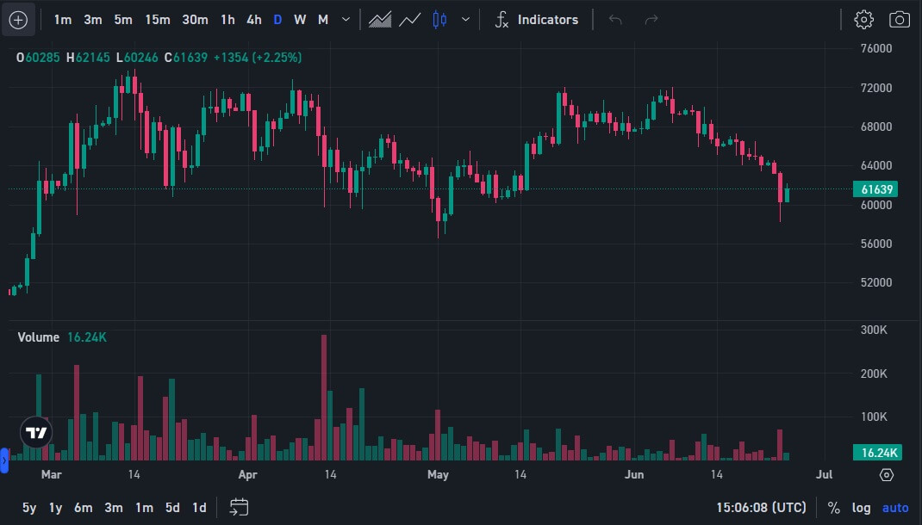This screenshot has height=525, width=922.
Task: Open the Indicators dialog
Action: click(536, 20)
